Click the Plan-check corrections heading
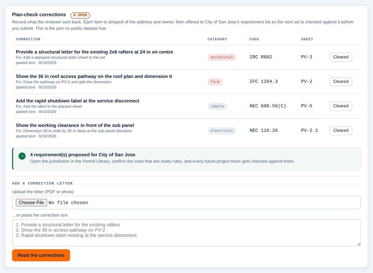Screen dimensions: 373x273 (x=39, y=15)
